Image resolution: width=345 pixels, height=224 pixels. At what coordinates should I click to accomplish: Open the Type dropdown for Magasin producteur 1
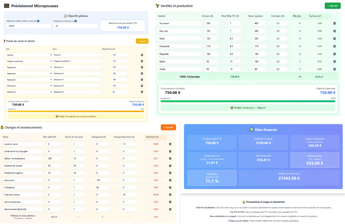coord(29,61)
